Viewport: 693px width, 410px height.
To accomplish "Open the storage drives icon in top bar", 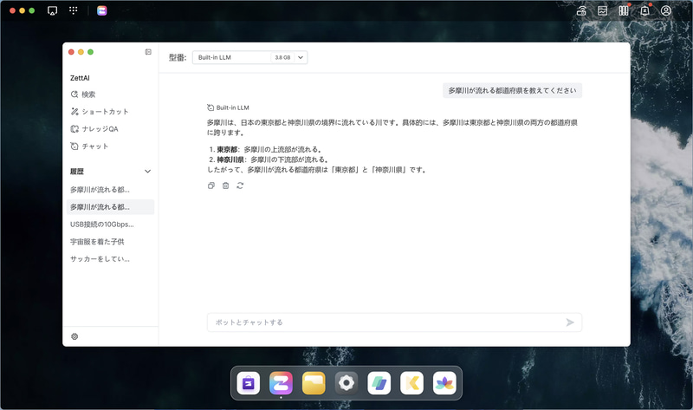I will click(624, 10).
